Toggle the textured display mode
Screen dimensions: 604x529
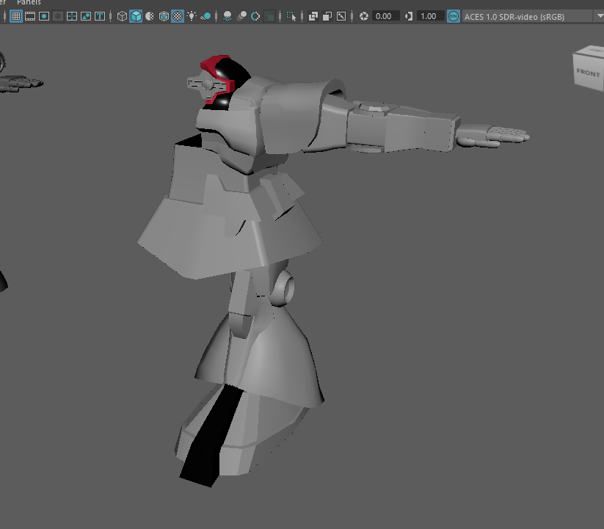[178, 16]
